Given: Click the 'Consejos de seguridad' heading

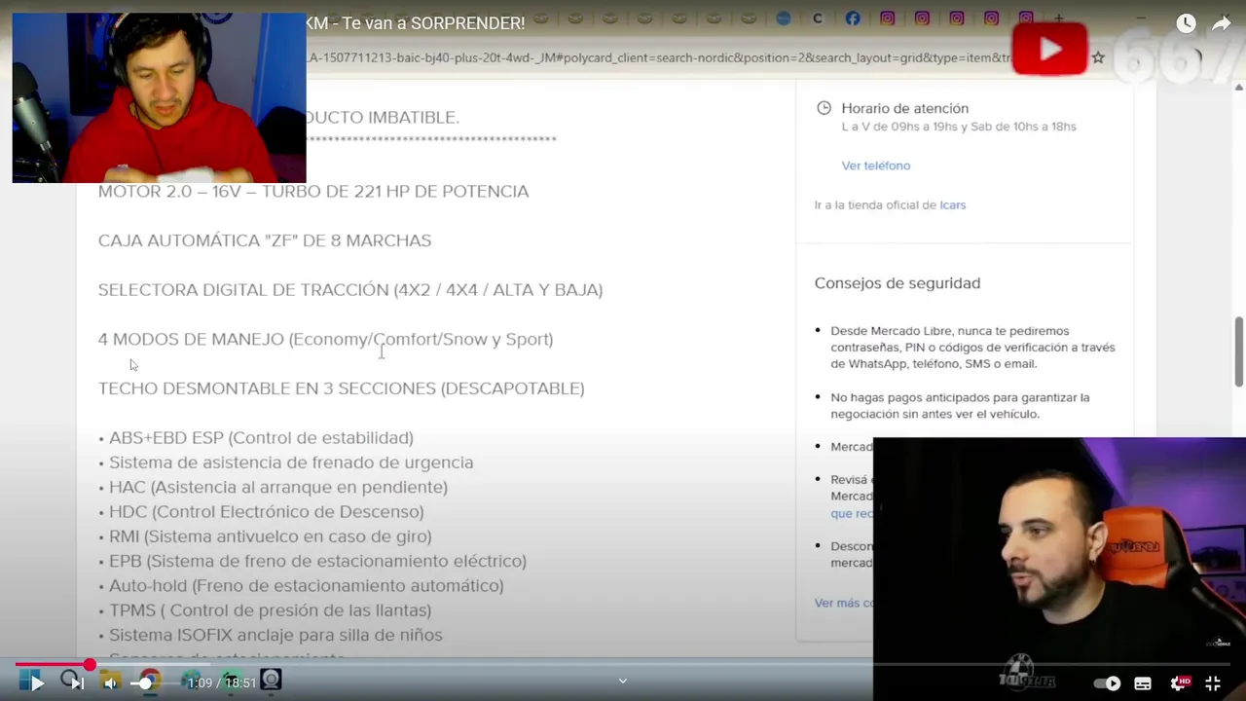Looking at the screenshot, I should (x=898, y=283).
